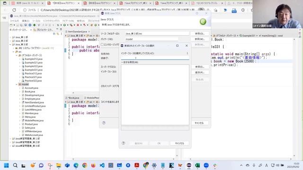The image size is (303, 170).
Task: Open the 編集(E) menu in Eclipse
Action: (26, 21)
